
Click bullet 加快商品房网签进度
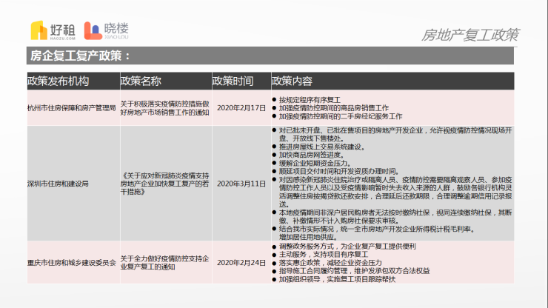pos(312,155)
